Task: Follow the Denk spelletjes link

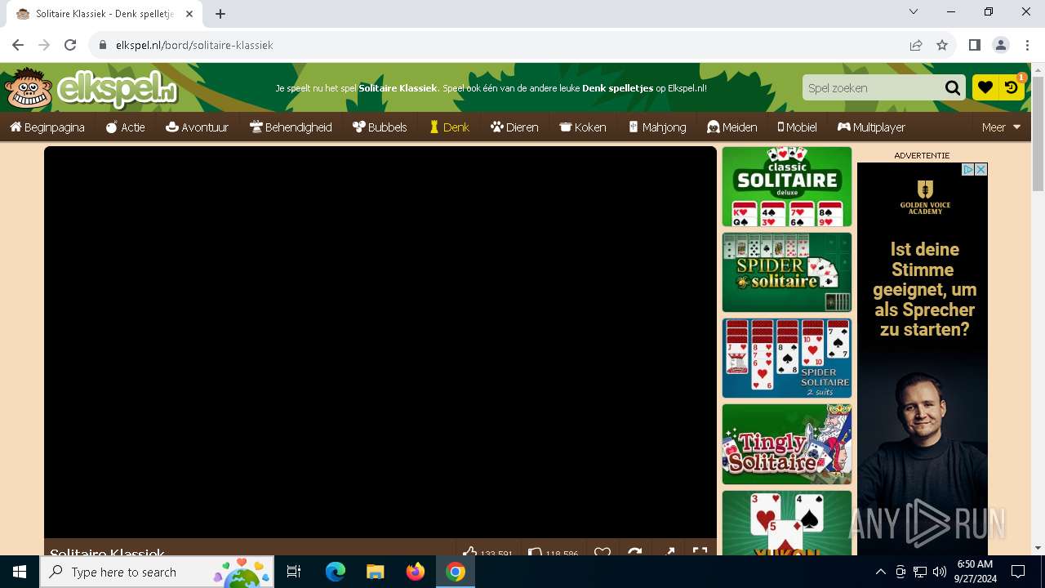Action: click(617, 88)
